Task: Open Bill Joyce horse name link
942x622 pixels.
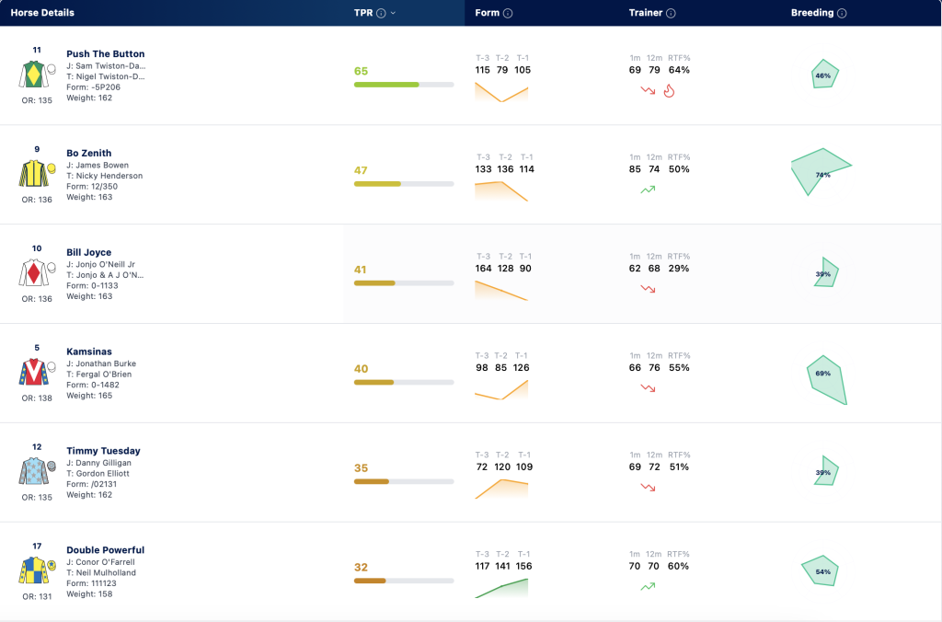Action: (89, 252)
